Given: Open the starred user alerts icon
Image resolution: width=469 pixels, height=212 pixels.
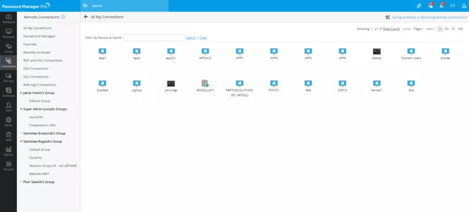Looking at the screenshot, I should click(x=431, y=6).
